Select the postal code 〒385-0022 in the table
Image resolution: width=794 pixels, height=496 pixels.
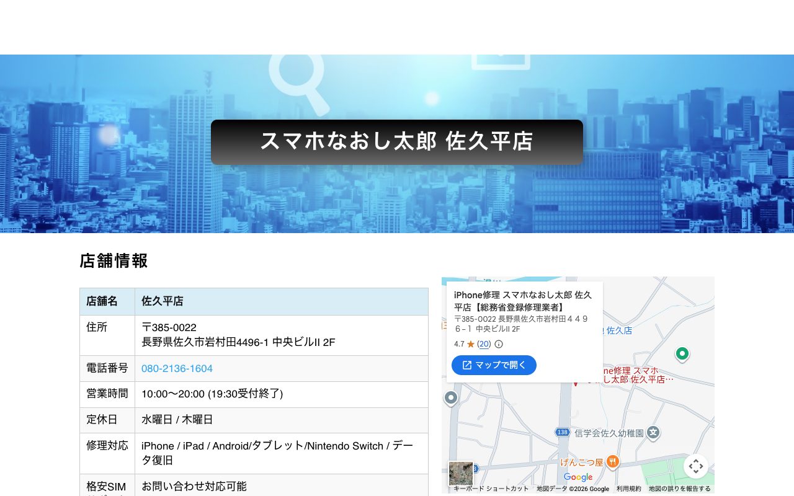169,327
